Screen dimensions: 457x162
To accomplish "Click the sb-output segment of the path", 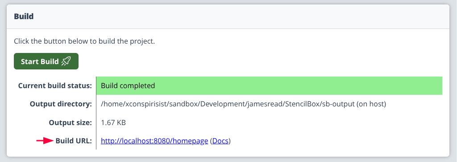I will (338, 104).
